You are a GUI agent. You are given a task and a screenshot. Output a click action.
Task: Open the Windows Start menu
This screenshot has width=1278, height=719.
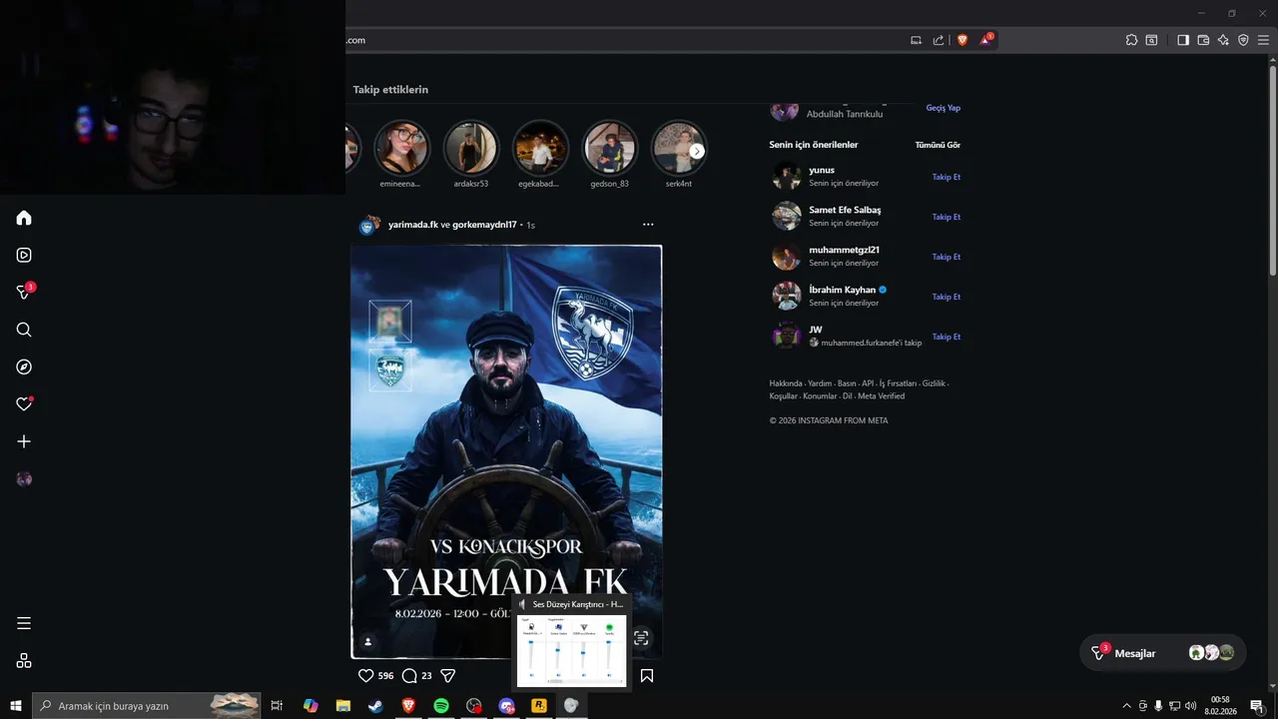[x=16, y=706]
